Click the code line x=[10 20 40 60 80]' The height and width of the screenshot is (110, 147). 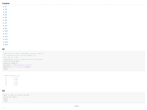coord(12,61)
